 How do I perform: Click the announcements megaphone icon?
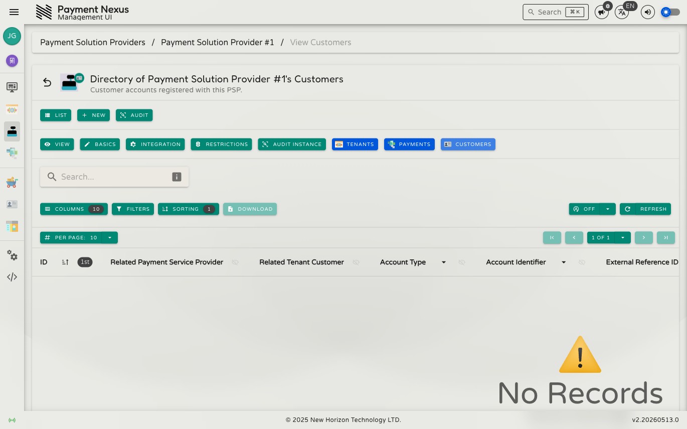coord(602,12)
